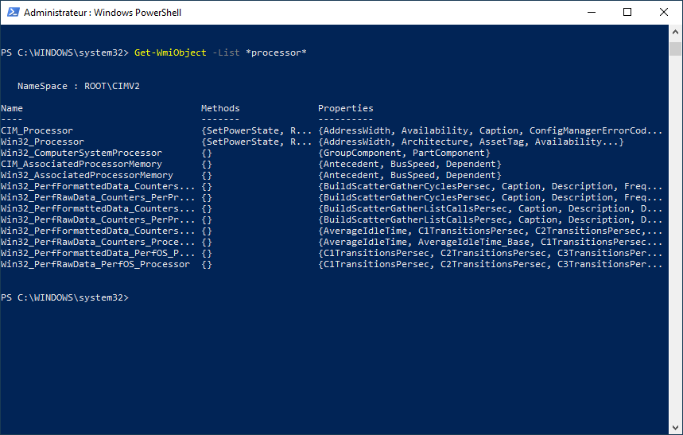The height and width of the screenshot is (435, 683).
Task: Click the Get-WmiObject command text
Action: [x=170, y=52]
